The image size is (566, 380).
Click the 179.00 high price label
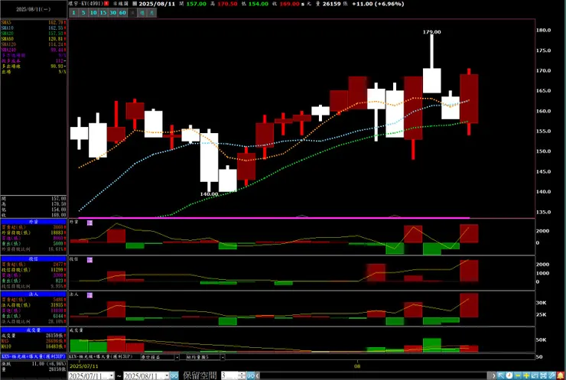click(431, 32)
